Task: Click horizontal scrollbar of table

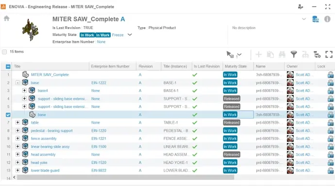Action: 125,177
